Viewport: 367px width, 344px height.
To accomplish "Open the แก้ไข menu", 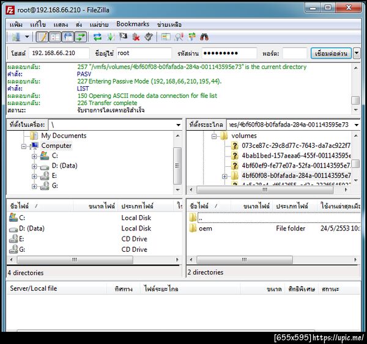I will [38, 24].
